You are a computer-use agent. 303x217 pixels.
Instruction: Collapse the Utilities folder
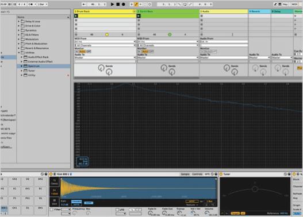pyautogui.click(x=19, y=52)
